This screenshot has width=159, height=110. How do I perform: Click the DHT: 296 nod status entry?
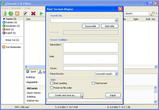[x=22, y=107]
